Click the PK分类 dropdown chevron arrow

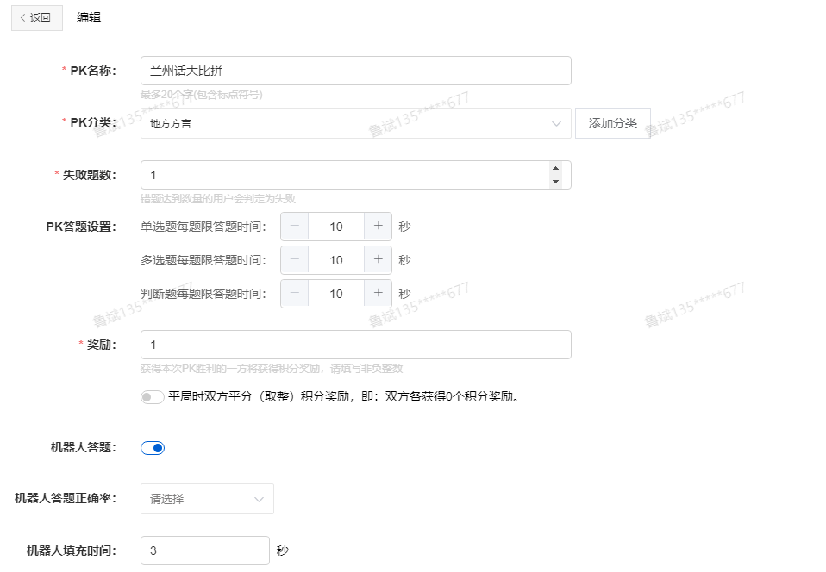556,124
